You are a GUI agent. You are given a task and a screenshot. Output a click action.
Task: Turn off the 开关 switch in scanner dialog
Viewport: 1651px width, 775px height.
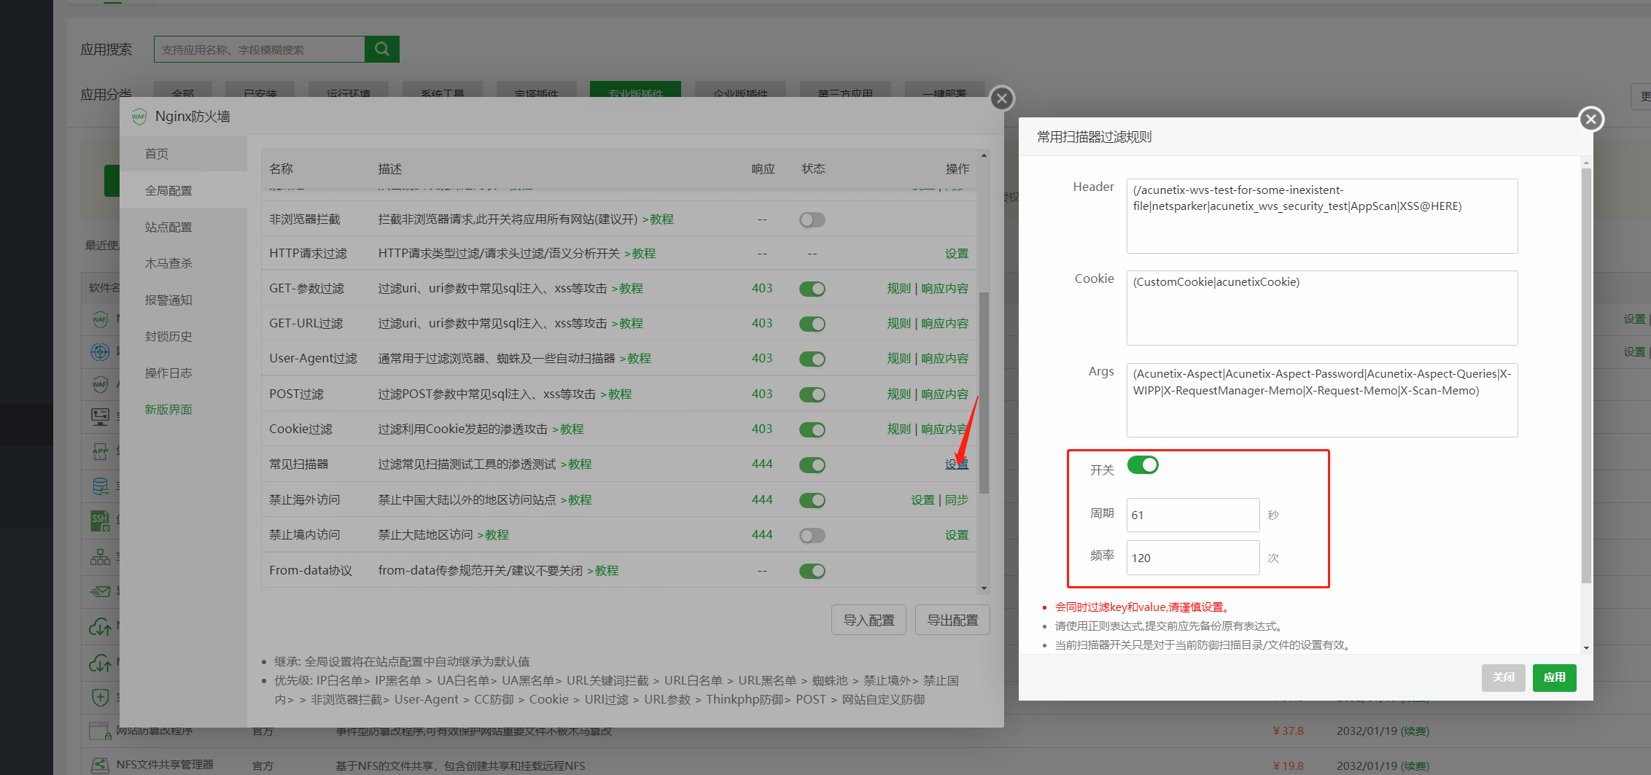1143,464
